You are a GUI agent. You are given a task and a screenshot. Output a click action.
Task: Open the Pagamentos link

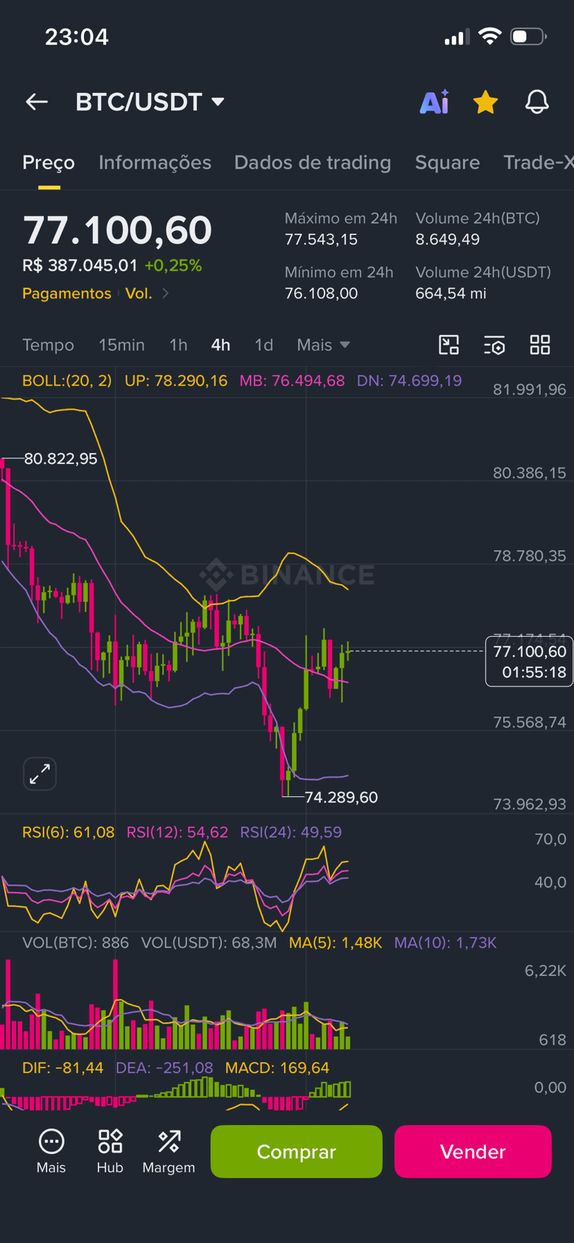(67, 293)
